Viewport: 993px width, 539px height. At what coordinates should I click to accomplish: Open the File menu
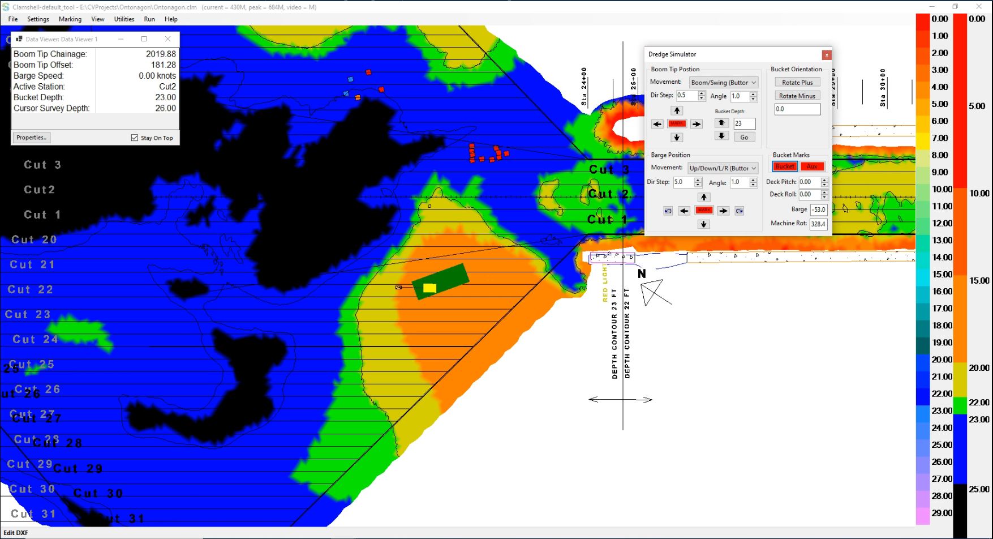coord(13,19)
